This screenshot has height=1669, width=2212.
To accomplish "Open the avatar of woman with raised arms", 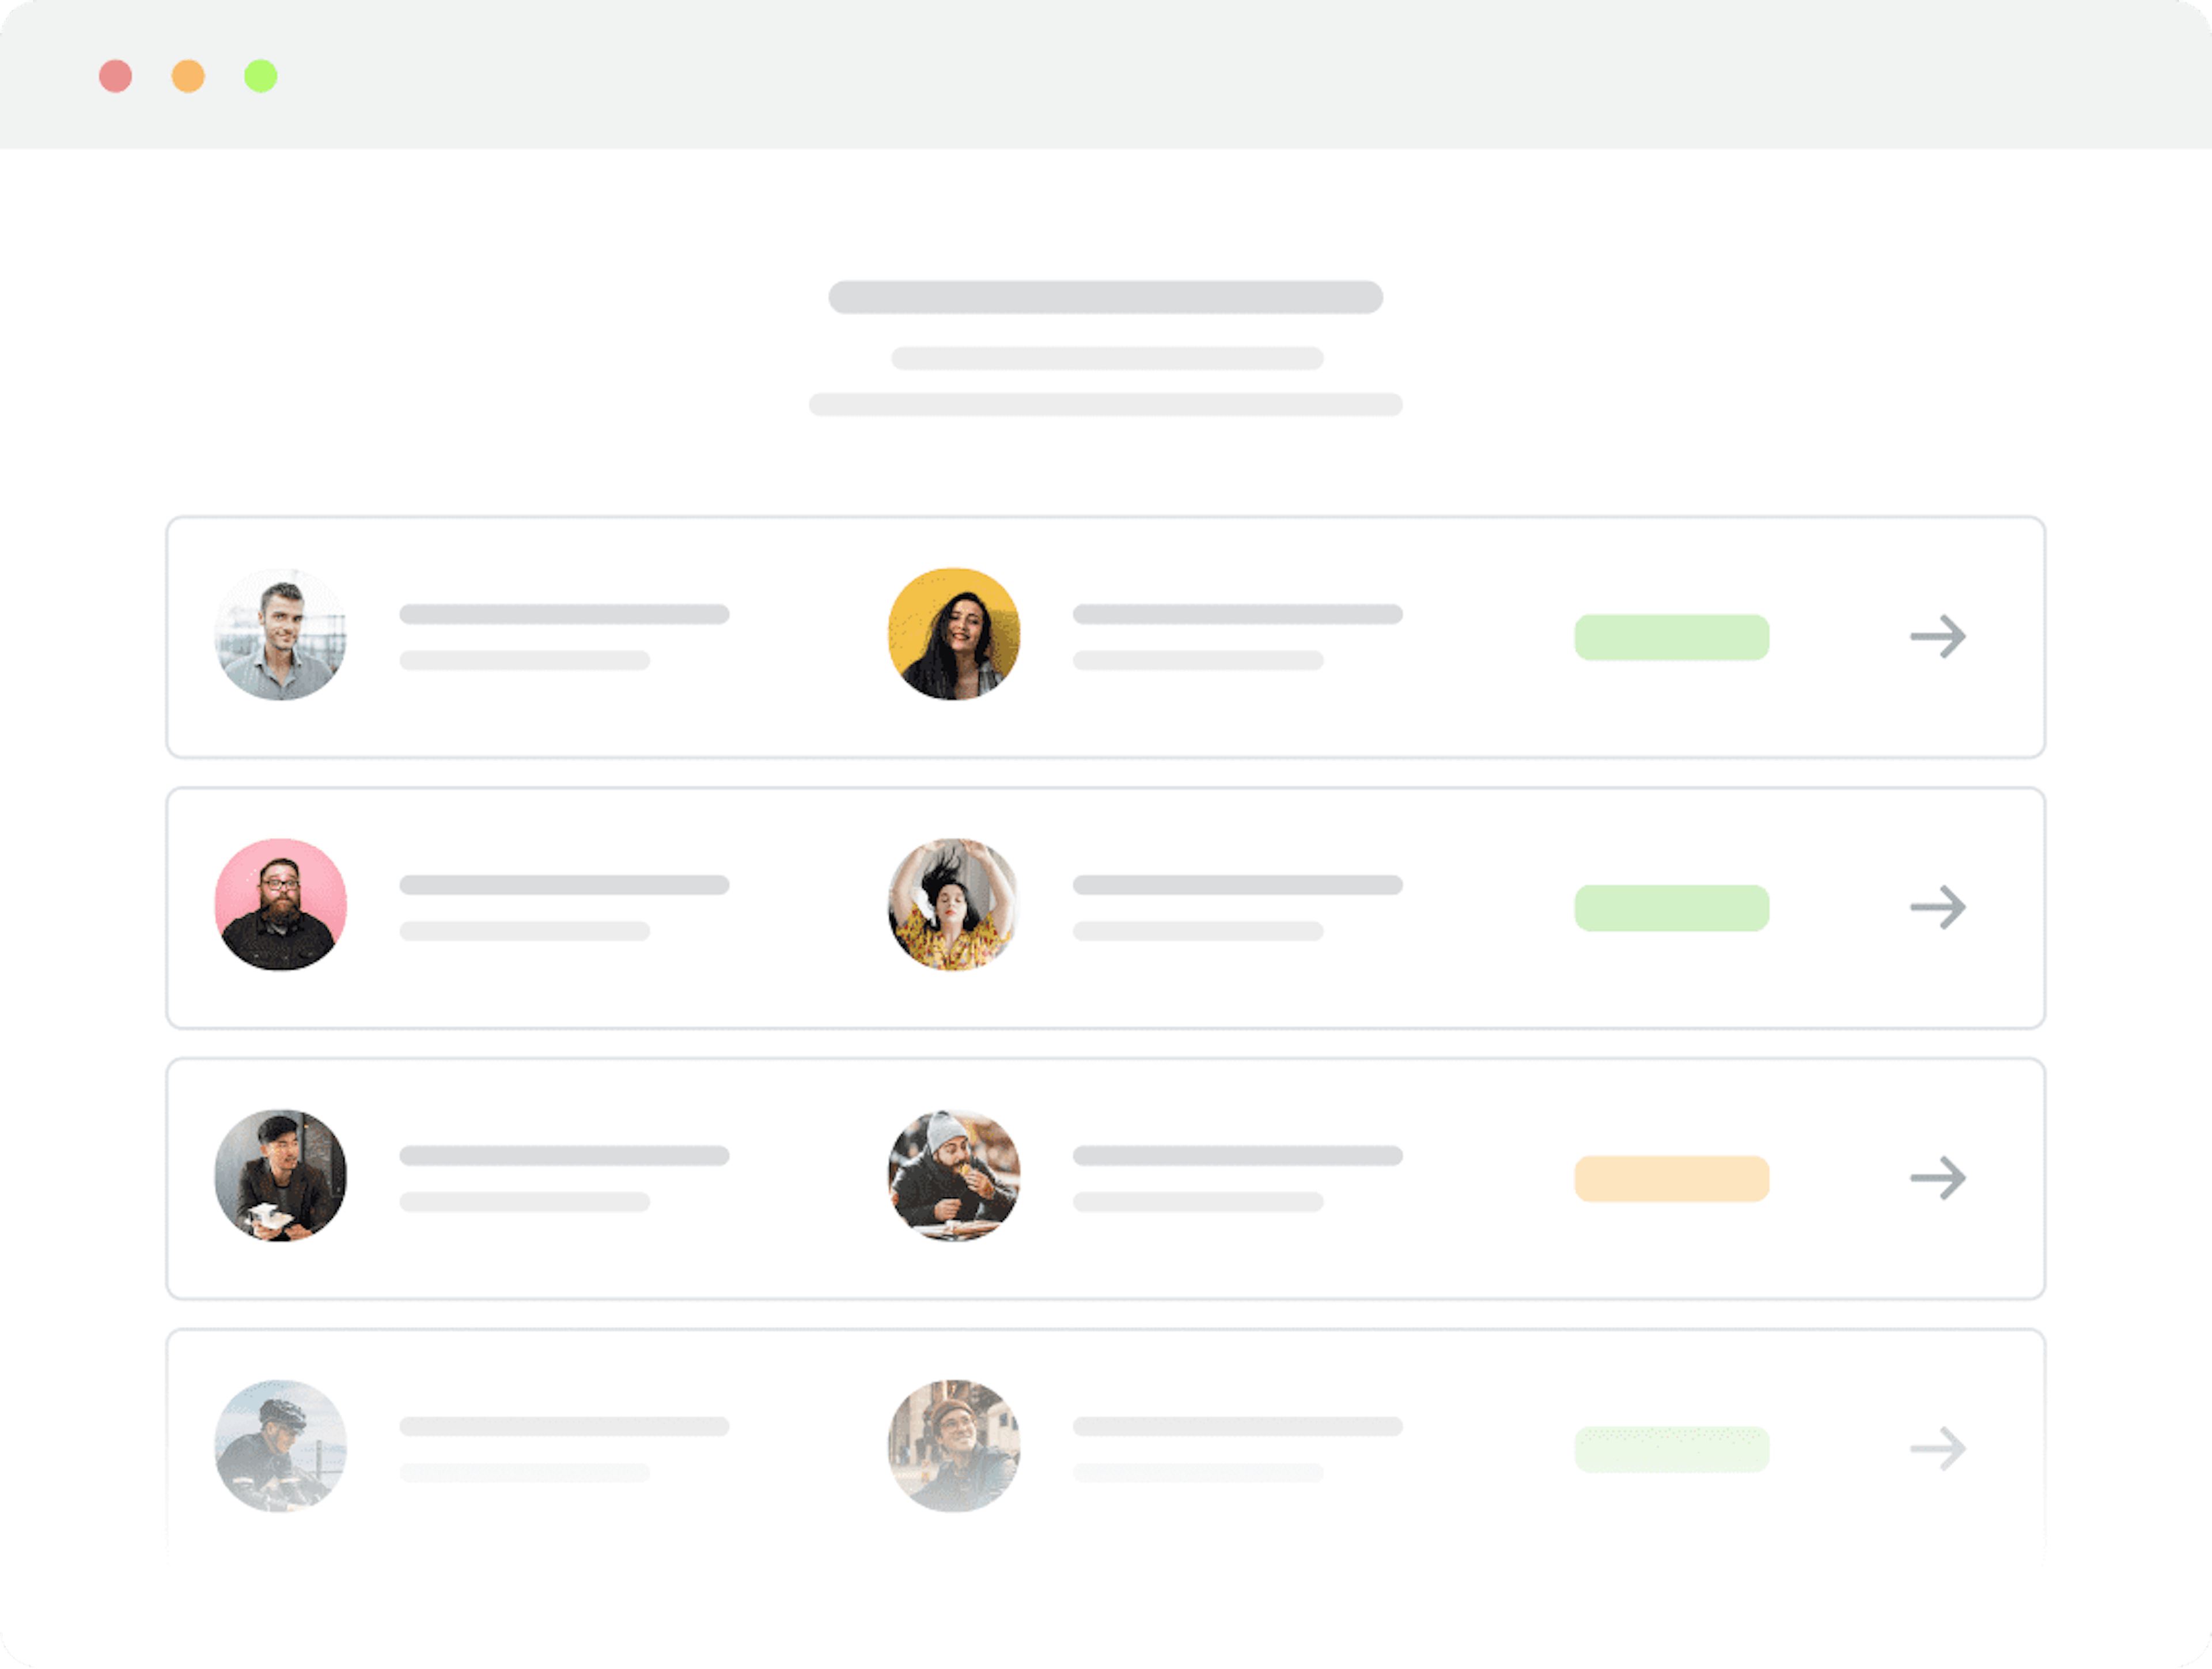I will click(954, 905).
